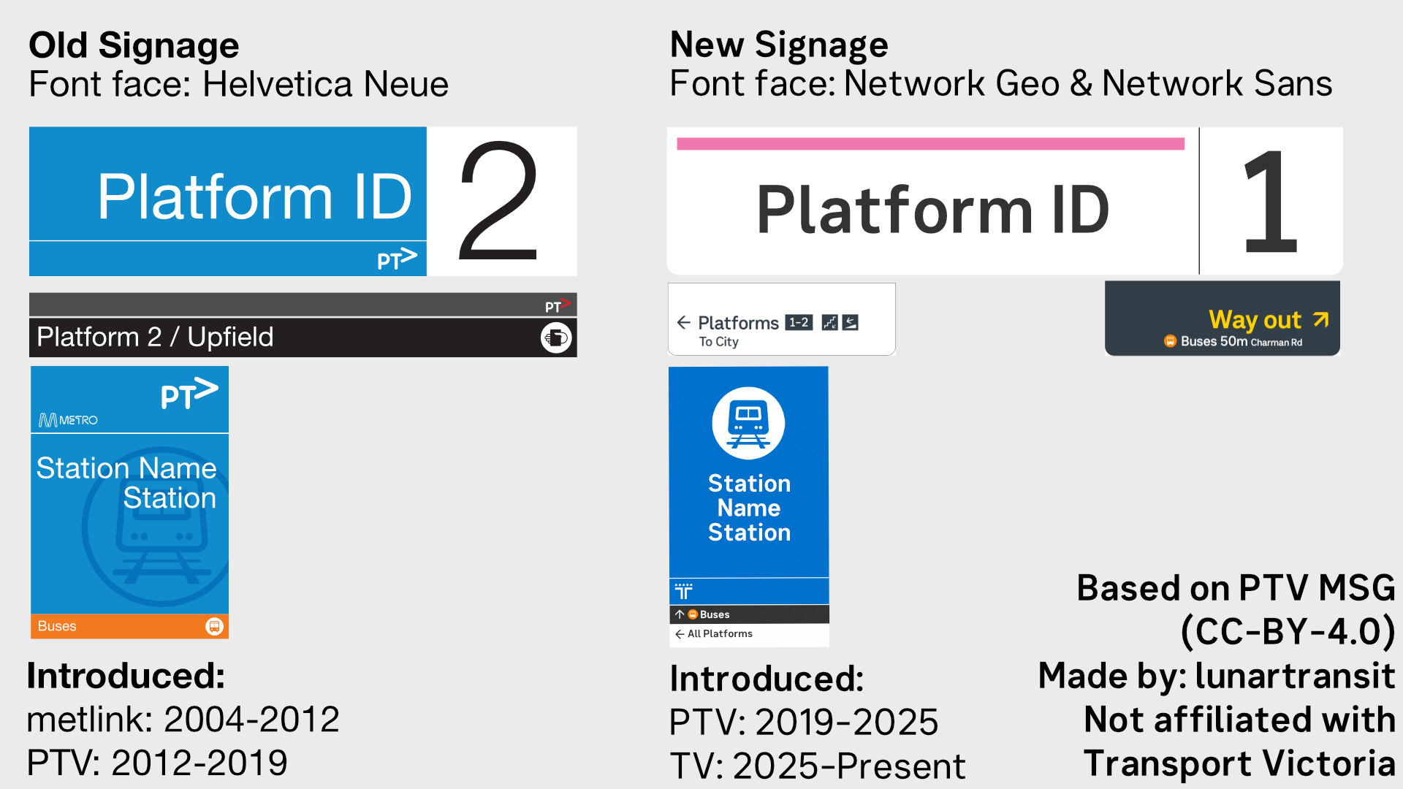Click the stairs icon next to Platforms 1-2

829,322
